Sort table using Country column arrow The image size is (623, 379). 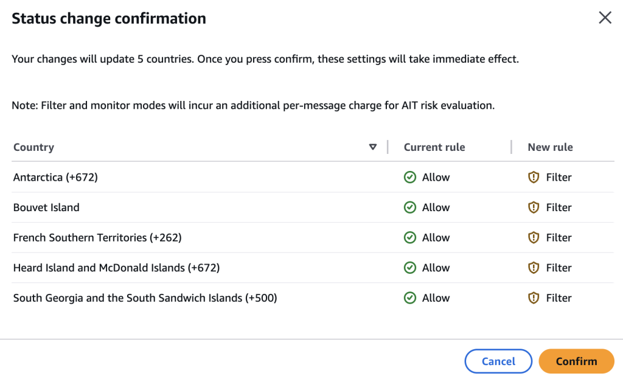pos(373,147)
